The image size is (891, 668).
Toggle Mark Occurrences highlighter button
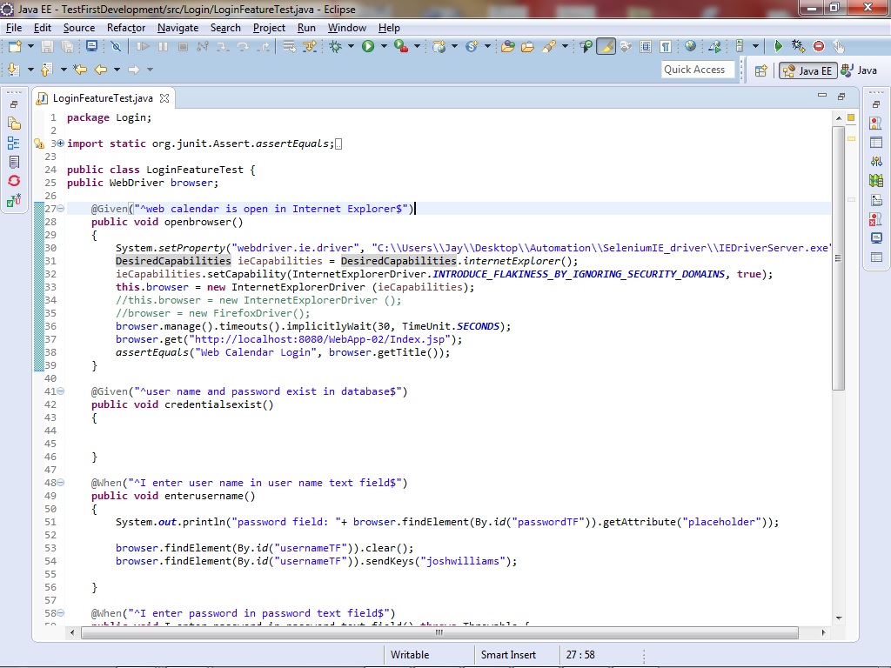[606, 46]
